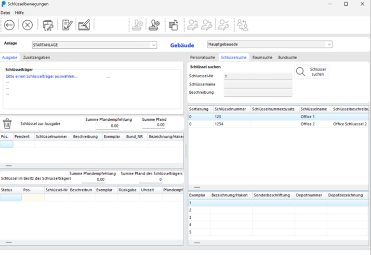The height and width of the screenshot is (255, 371).
Task: Switch to the Personalsuche tab
Action: coord(202,58)
